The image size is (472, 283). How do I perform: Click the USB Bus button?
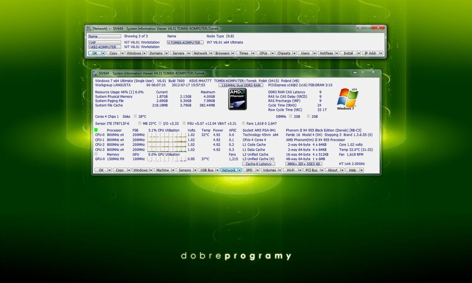209,170
